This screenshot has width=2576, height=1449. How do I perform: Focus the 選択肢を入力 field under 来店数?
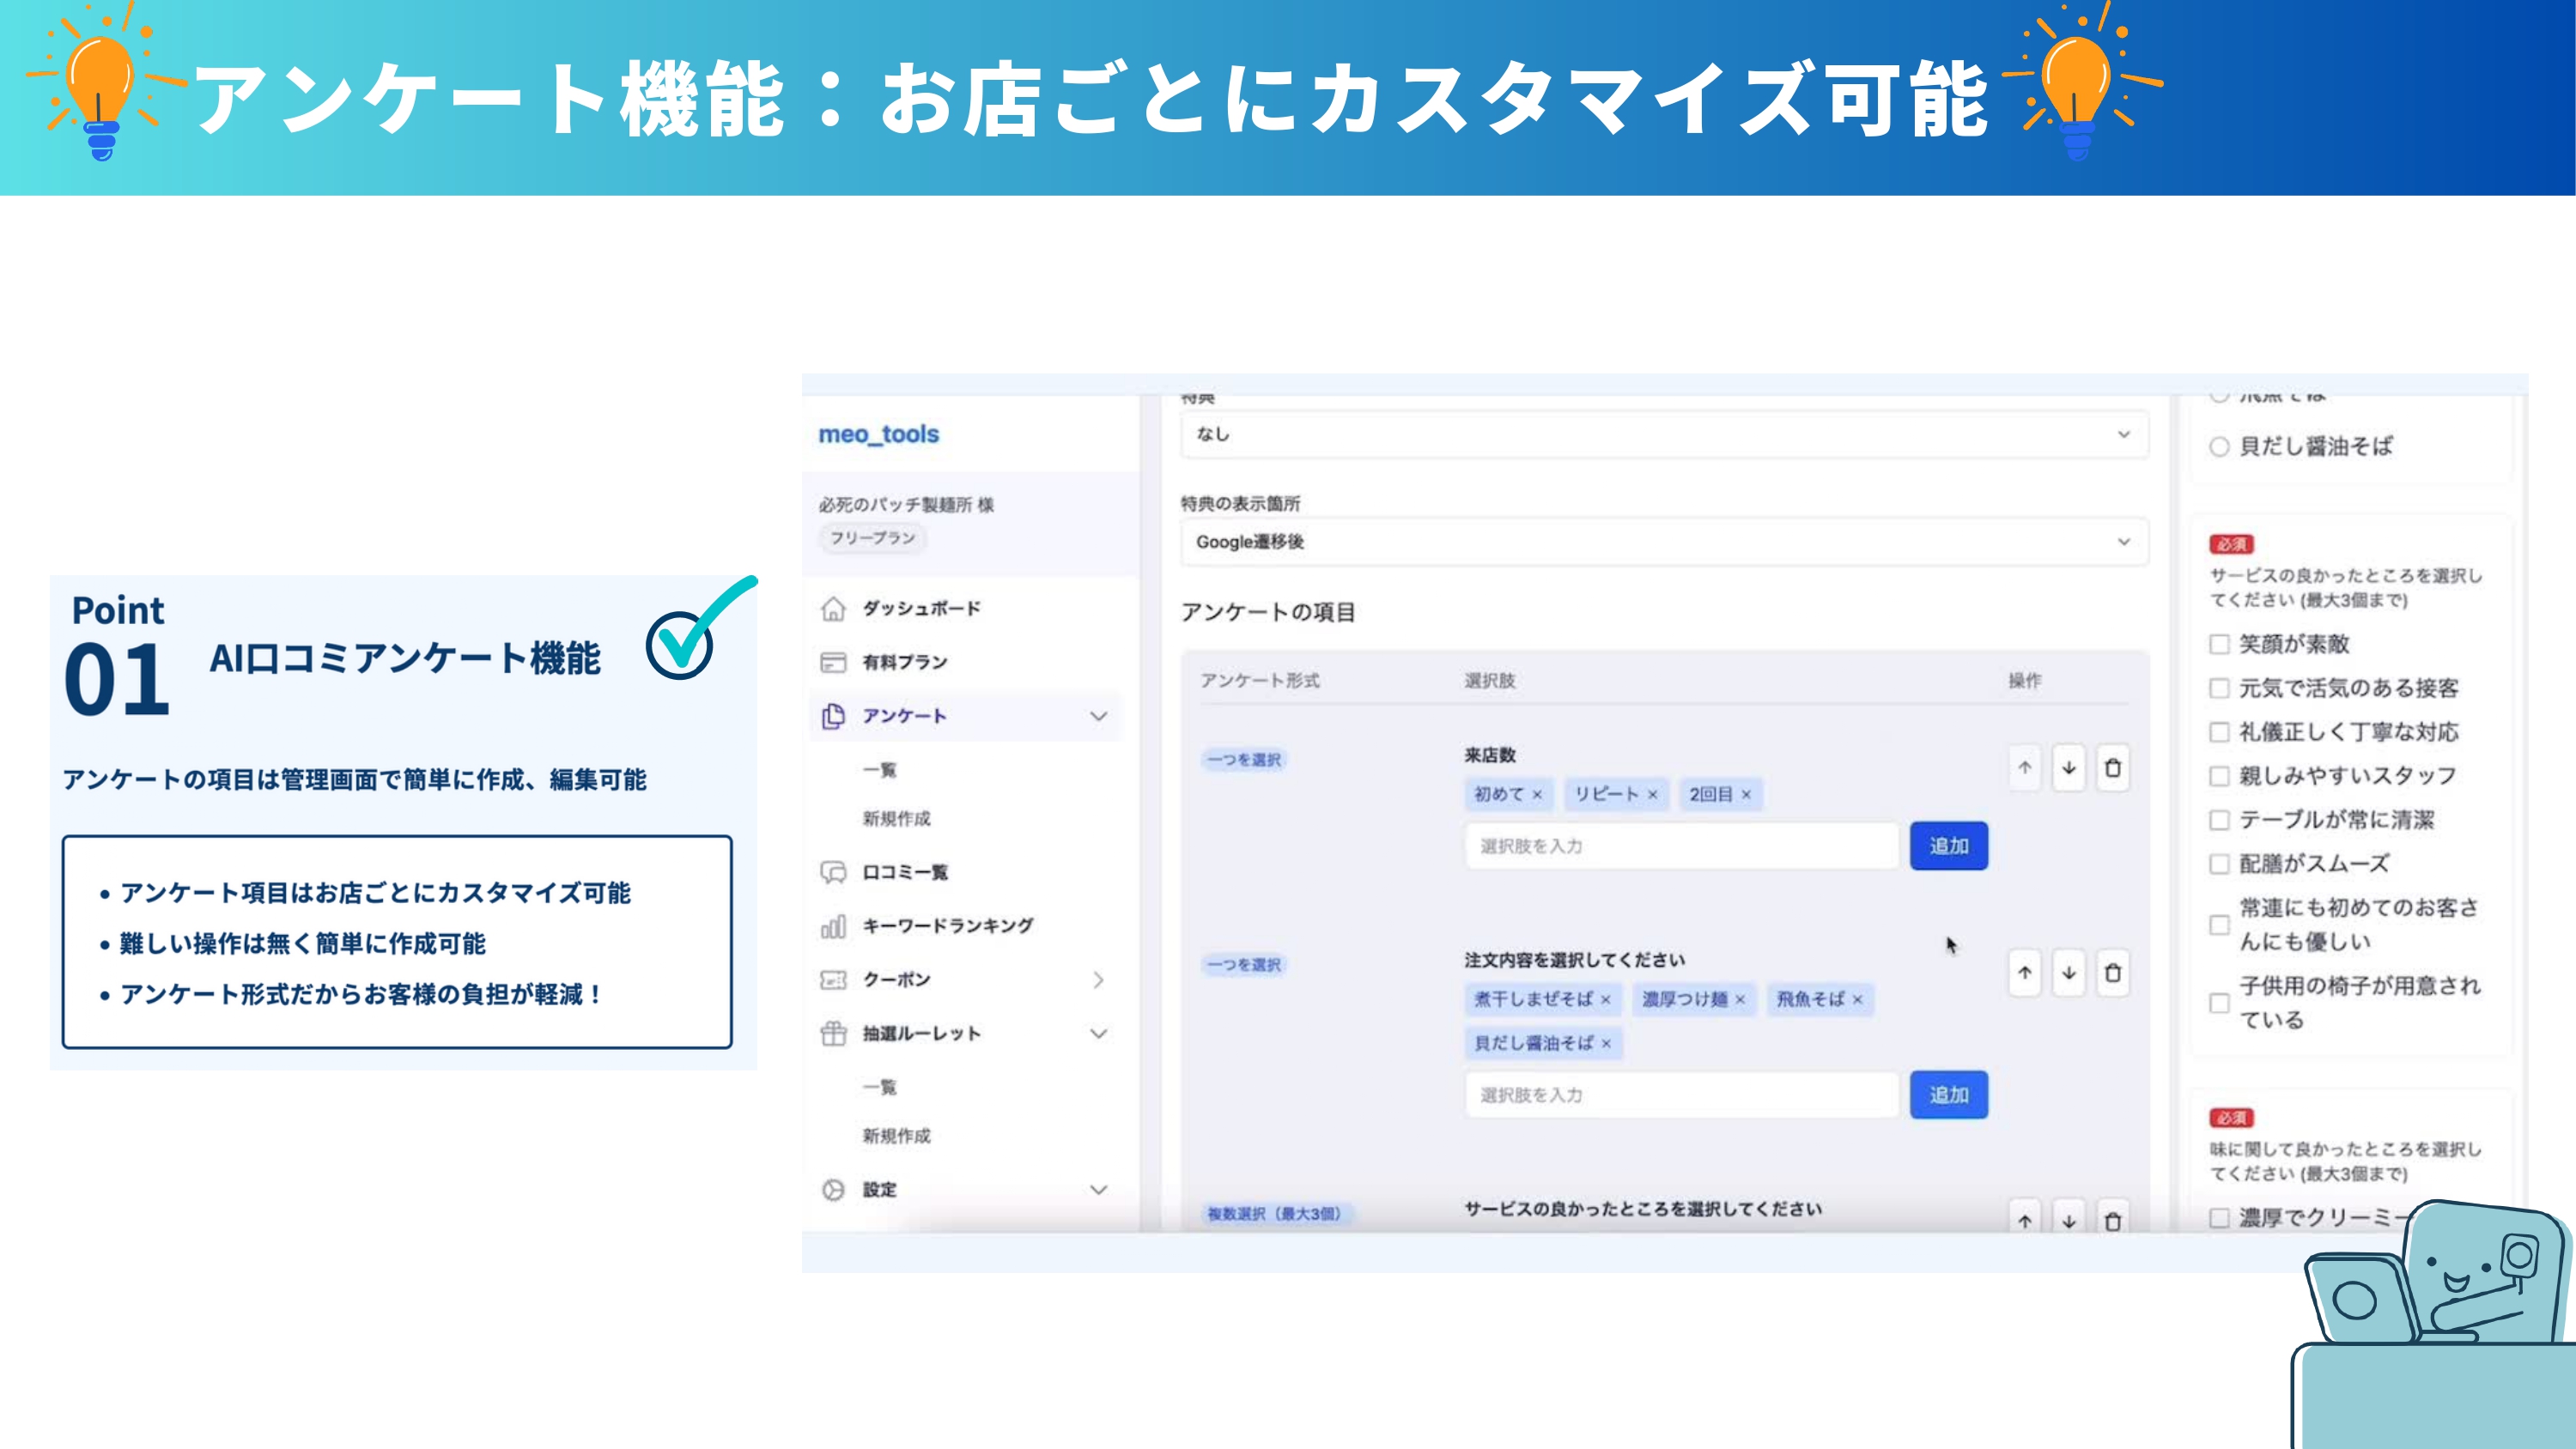click(x=1682, y=846)
